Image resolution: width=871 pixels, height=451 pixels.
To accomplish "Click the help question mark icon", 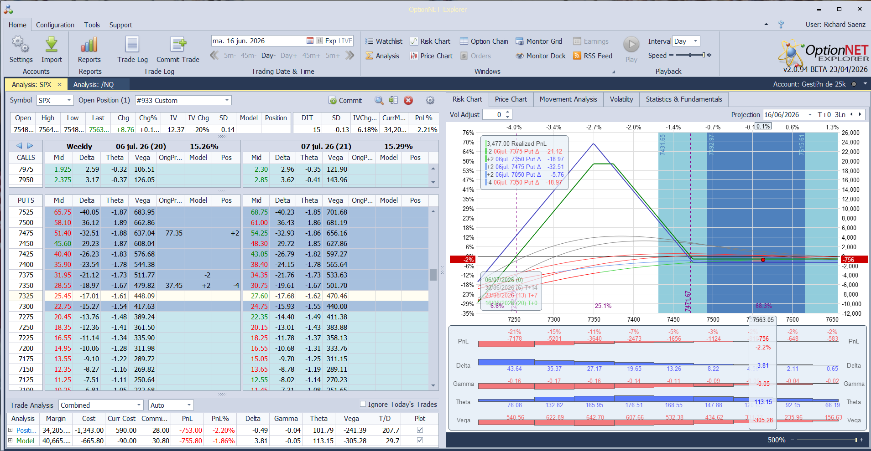I will coord(781,25).
